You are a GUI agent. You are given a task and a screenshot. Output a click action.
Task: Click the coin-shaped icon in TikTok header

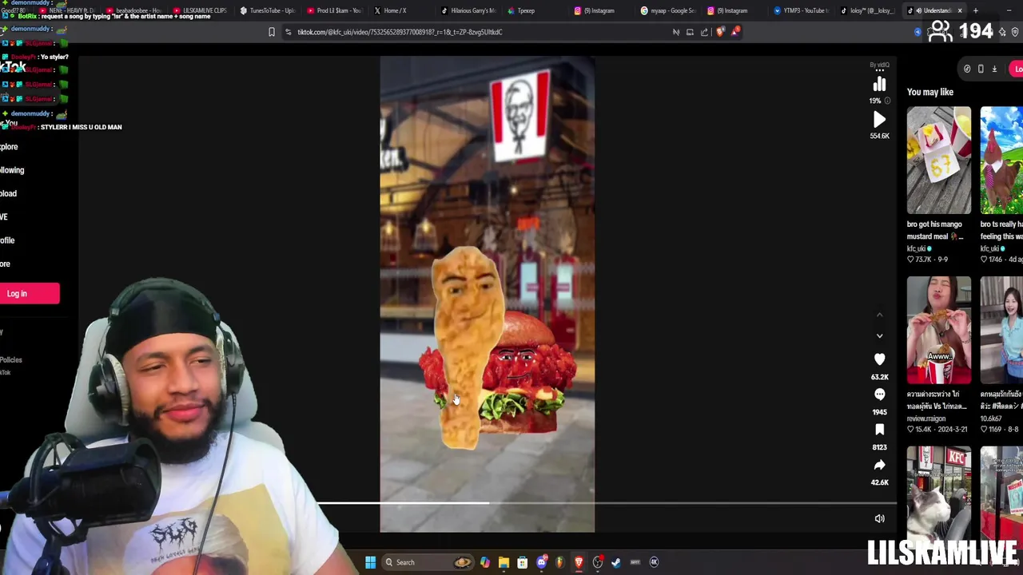tap(967, 69)
